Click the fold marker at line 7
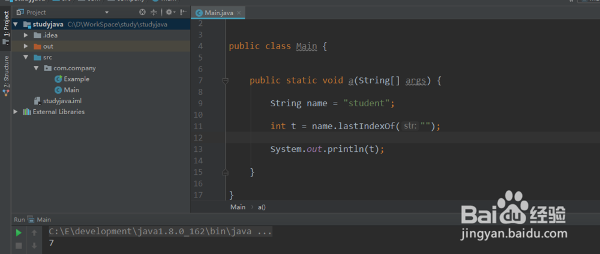This screenshot has width=600, height=254. [x=226, y=81]
